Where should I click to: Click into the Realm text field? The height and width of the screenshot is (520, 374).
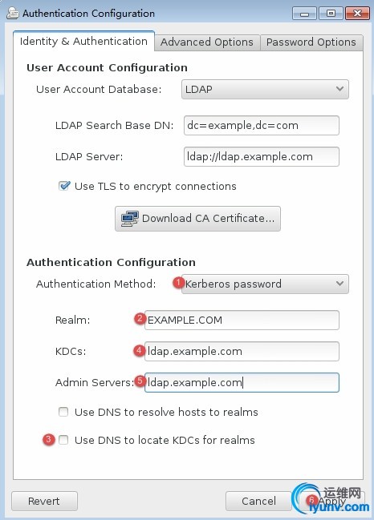coord(242,320)
